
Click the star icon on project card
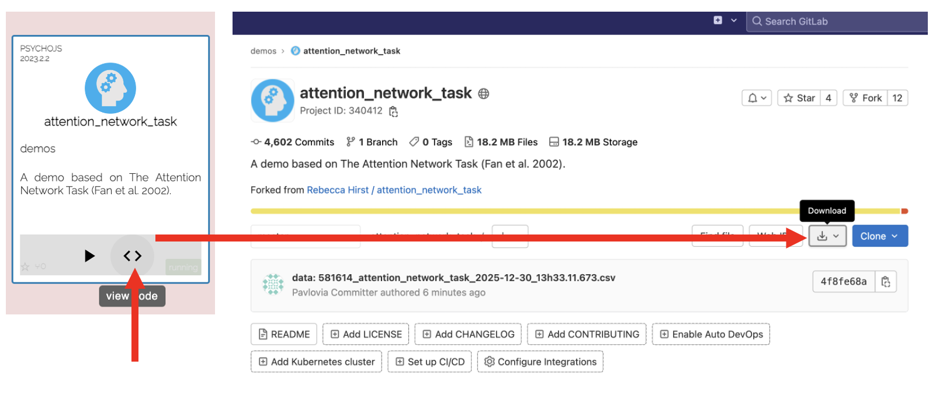click(25, 267)
